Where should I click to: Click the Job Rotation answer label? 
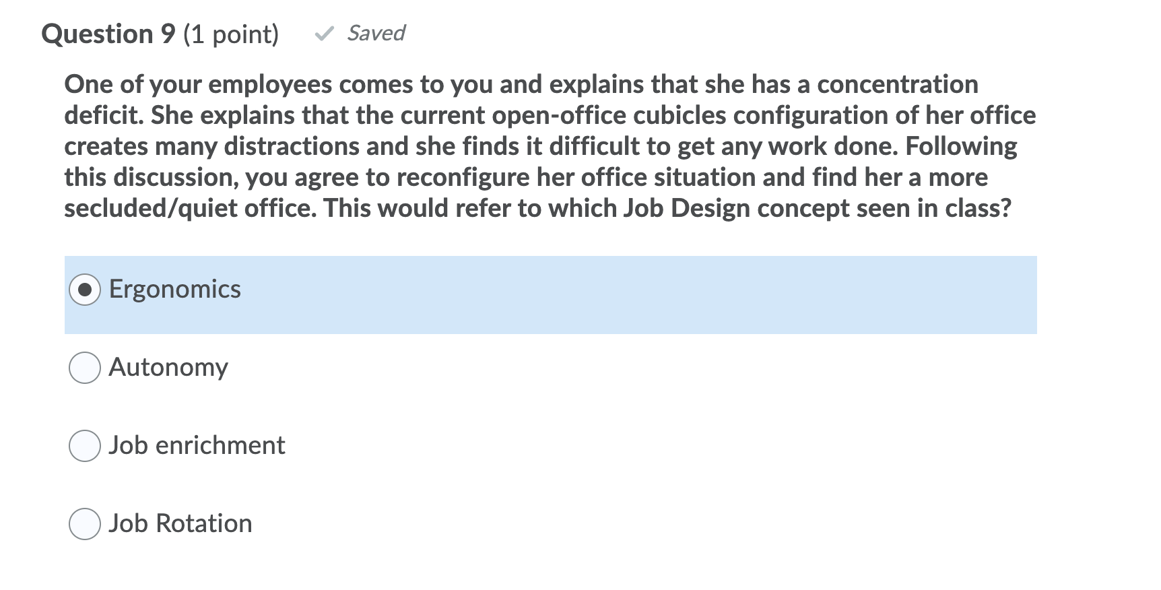point(181,523)
